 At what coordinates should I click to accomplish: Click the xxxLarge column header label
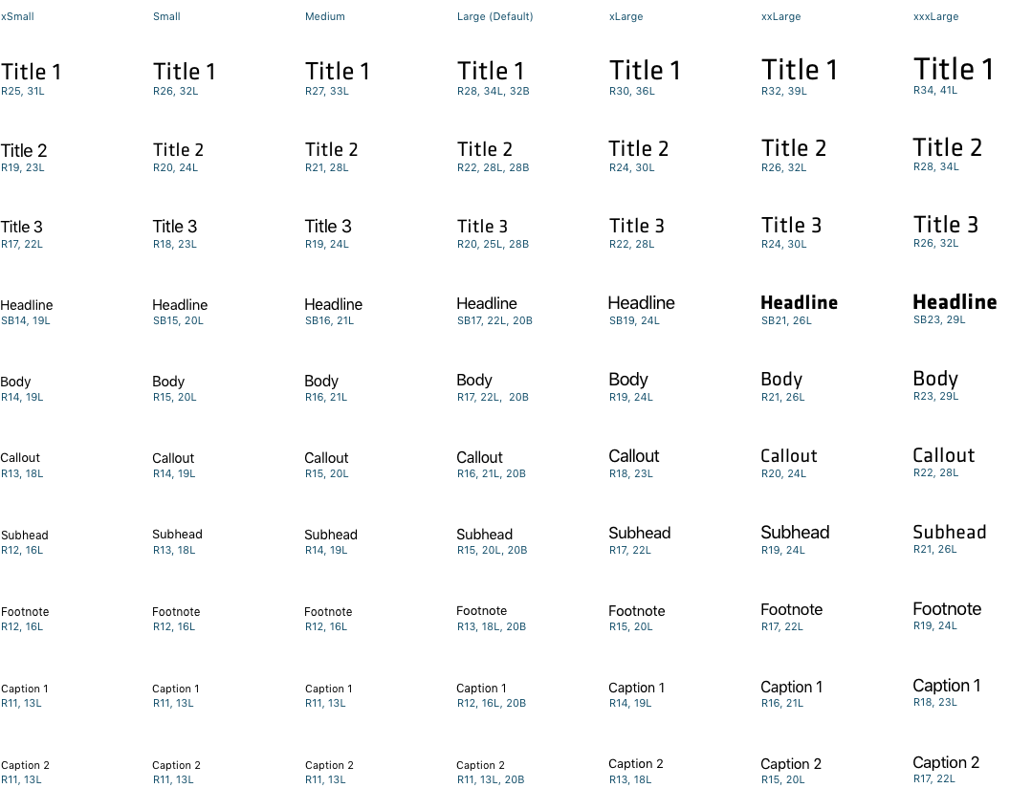[935, 17]
